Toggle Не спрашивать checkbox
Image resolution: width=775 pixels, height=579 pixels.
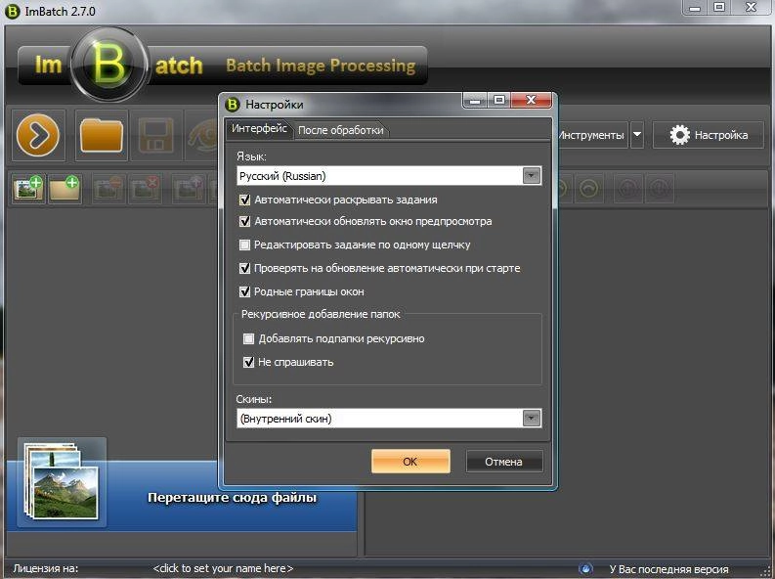[248, 362]
